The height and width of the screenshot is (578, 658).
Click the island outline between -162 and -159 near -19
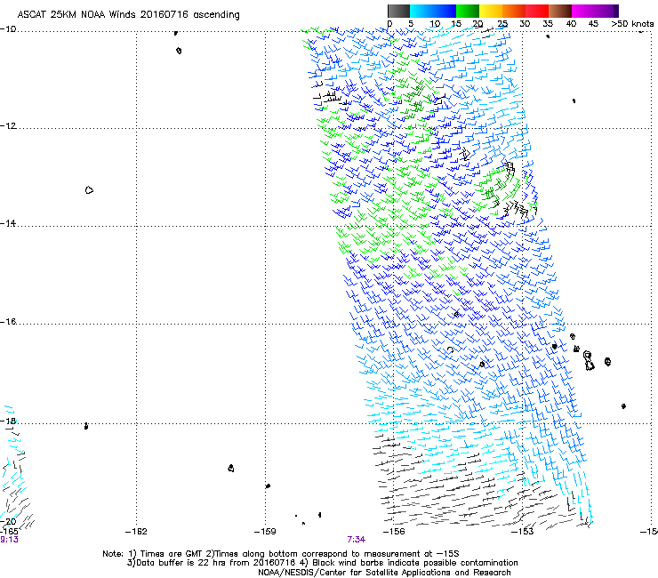(x=231, y=468)
